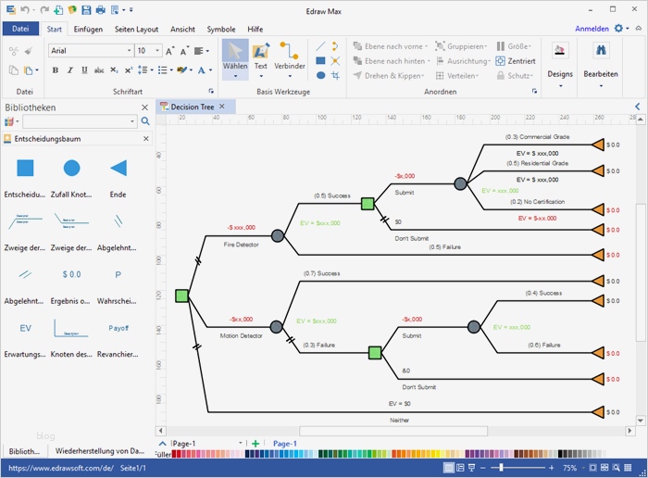The width and height of the screenshot is (648, 478).
Task: Select the Entscheidungsknoten square shape
Action: (25, 169)
